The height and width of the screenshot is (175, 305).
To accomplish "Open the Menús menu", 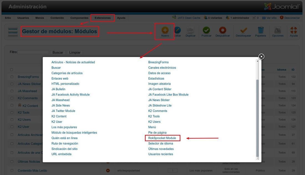I will (x=40, y=18).
